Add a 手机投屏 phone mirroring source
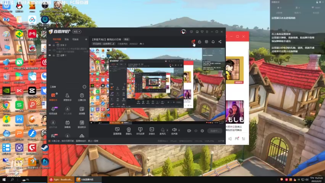Screen dimensions: 325x183 pos(140,131)
